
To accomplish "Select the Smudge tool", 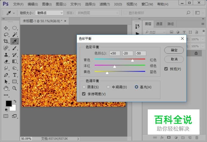I will tap(6, 68).
